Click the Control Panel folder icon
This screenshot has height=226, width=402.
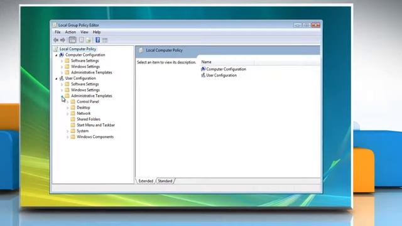tap(73, 102)
